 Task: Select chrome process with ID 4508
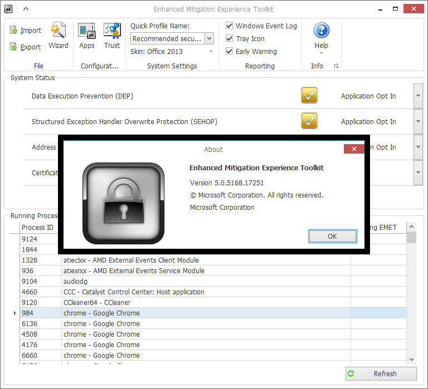(213, 334)
